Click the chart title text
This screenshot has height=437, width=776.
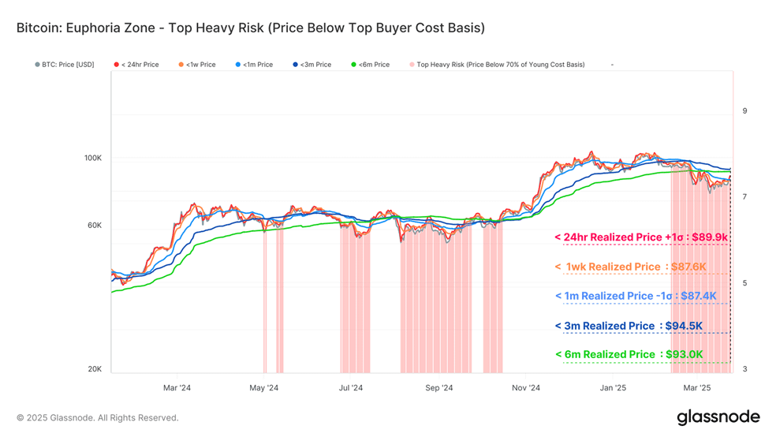[x=251, y=28]
